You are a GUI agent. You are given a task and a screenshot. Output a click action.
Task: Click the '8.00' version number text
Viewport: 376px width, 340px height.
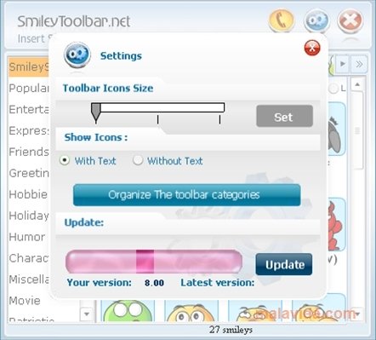[x=154, y=283]
